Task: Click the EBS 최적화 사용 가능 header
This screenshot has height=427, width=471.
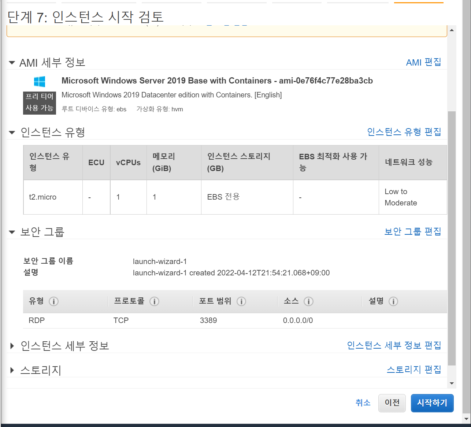Action: click(x=336, y=163)
